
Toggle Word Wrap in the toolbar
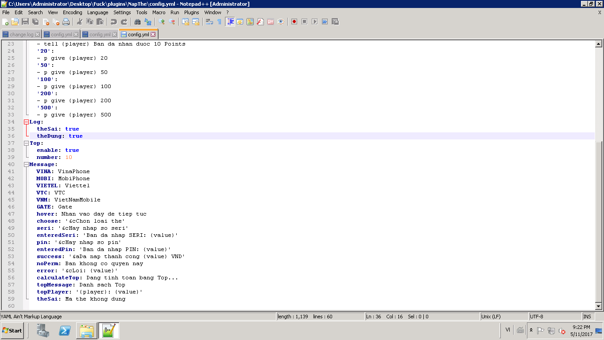pos(209,22)
